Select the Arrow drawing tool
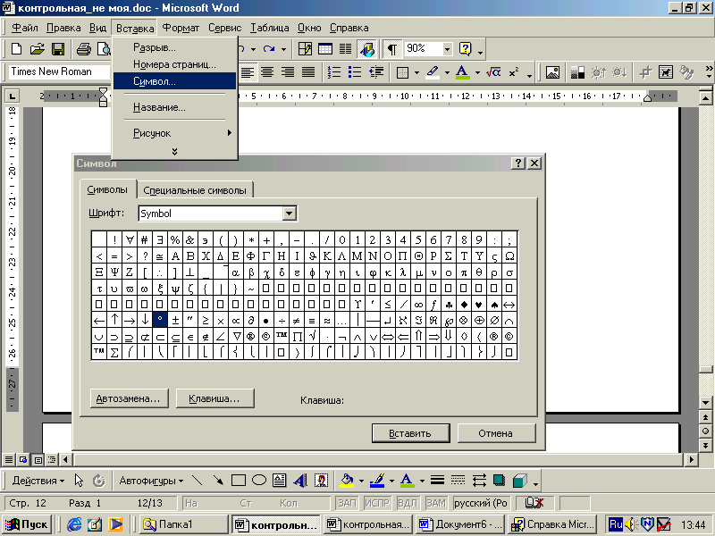This screenshot has height=536, width=715. pos(218,480)
